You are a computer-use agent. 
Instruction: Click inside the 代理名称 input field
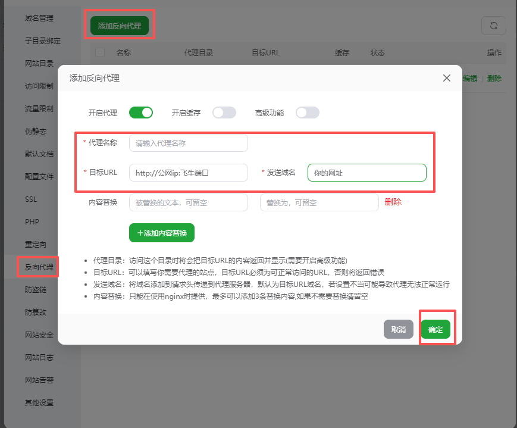pyautogui.click(x=188, y=143)
